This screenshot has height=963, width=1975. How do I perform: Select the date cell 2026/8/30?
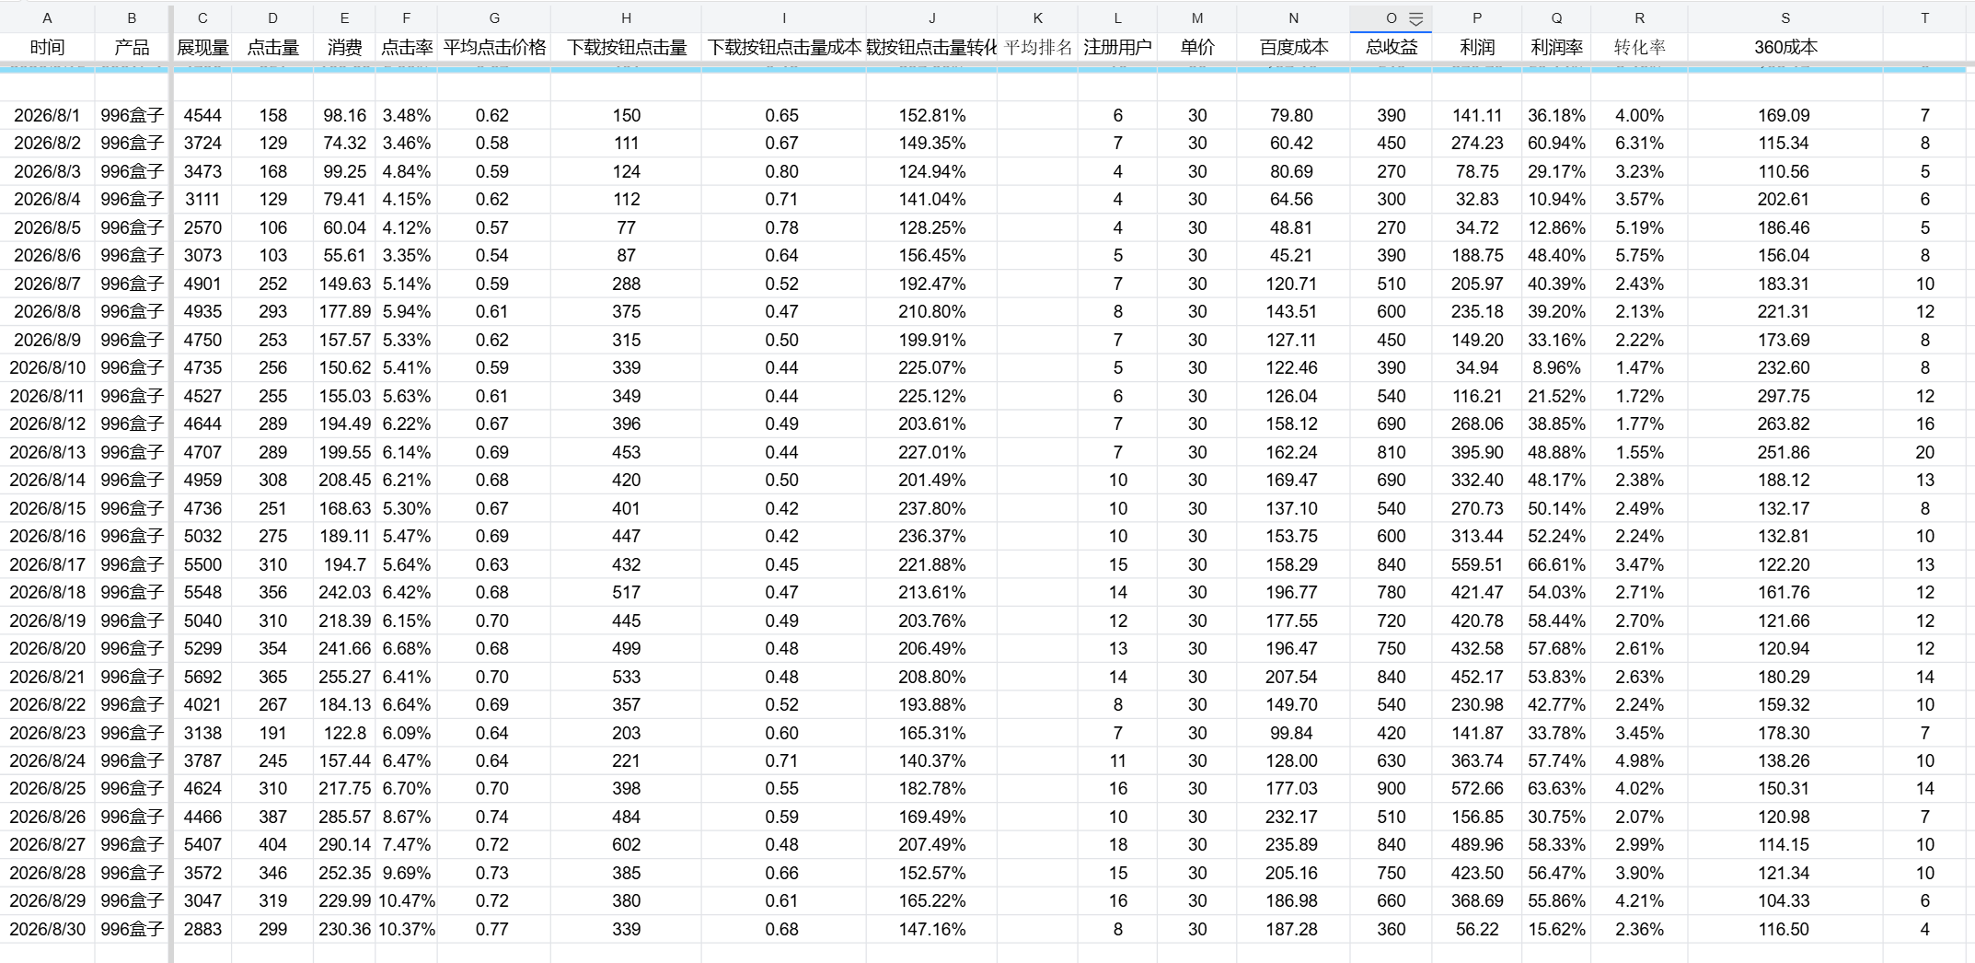(x=47, y=929)
